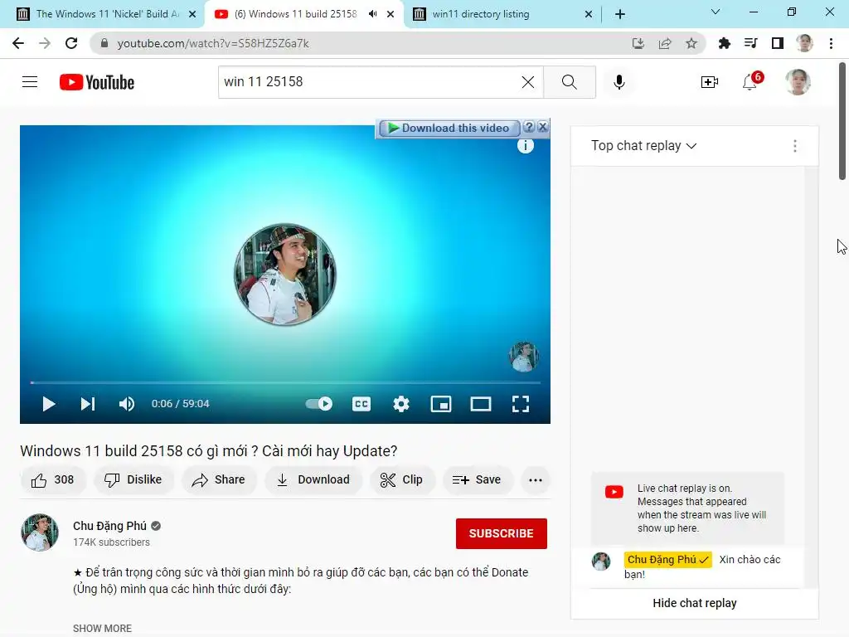Start voice search with microphone

(x=619, y=82)
